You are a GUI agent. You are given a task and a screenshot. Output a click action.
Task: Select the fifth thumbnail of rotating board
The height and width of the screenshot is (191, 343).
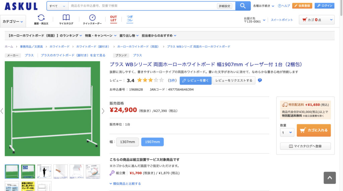tap(77, 172)
